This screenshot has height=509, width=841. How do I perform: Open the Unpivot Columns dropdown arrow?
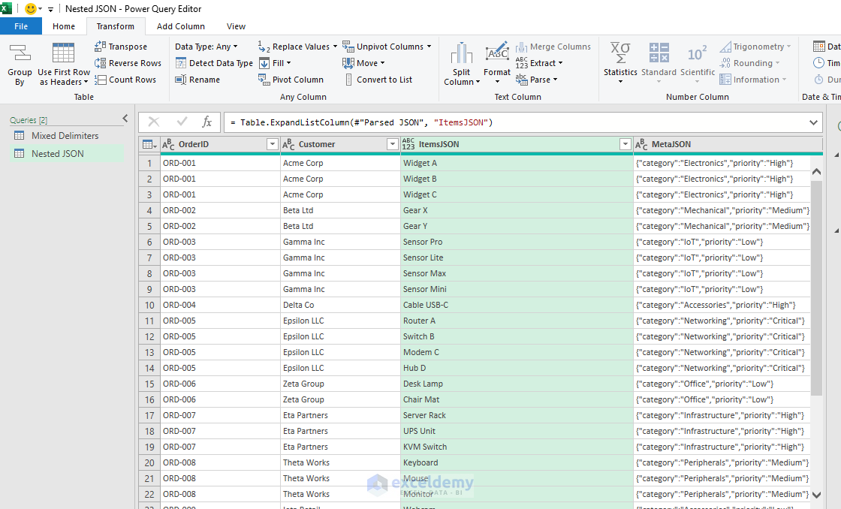point(429,47)
